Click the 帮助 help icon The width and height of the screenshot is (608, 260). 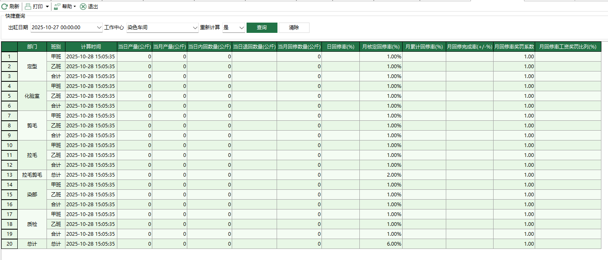[x=57, y=7]
